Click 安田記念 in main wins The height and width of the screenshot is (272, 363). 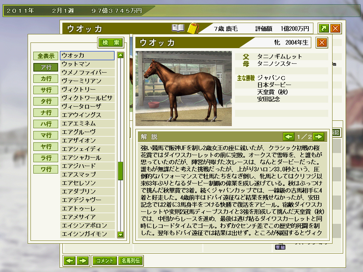pyautogui.click(x=269, y=99)
